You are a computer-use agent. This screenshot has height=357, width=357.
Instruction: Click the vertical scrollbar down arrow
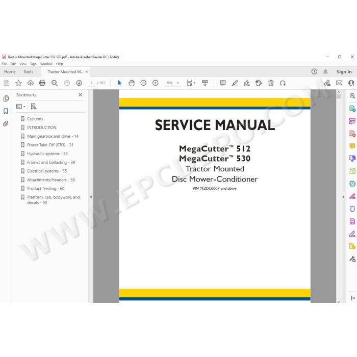point(339,302)
